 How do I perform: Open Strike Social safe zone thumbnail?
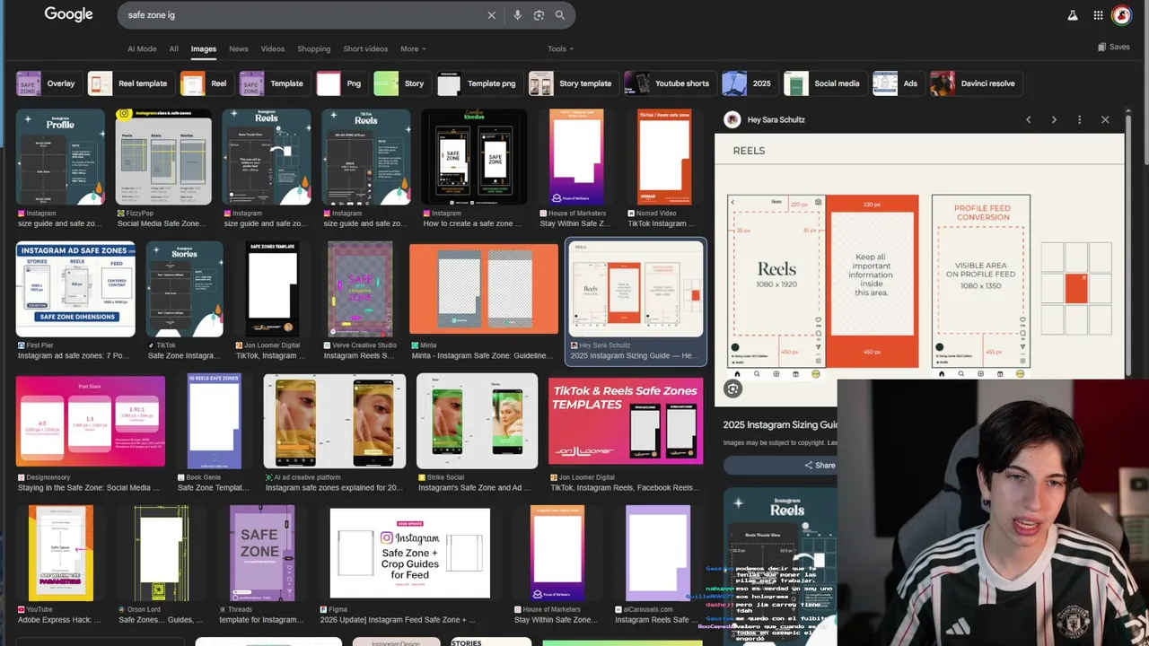point(478,421)
